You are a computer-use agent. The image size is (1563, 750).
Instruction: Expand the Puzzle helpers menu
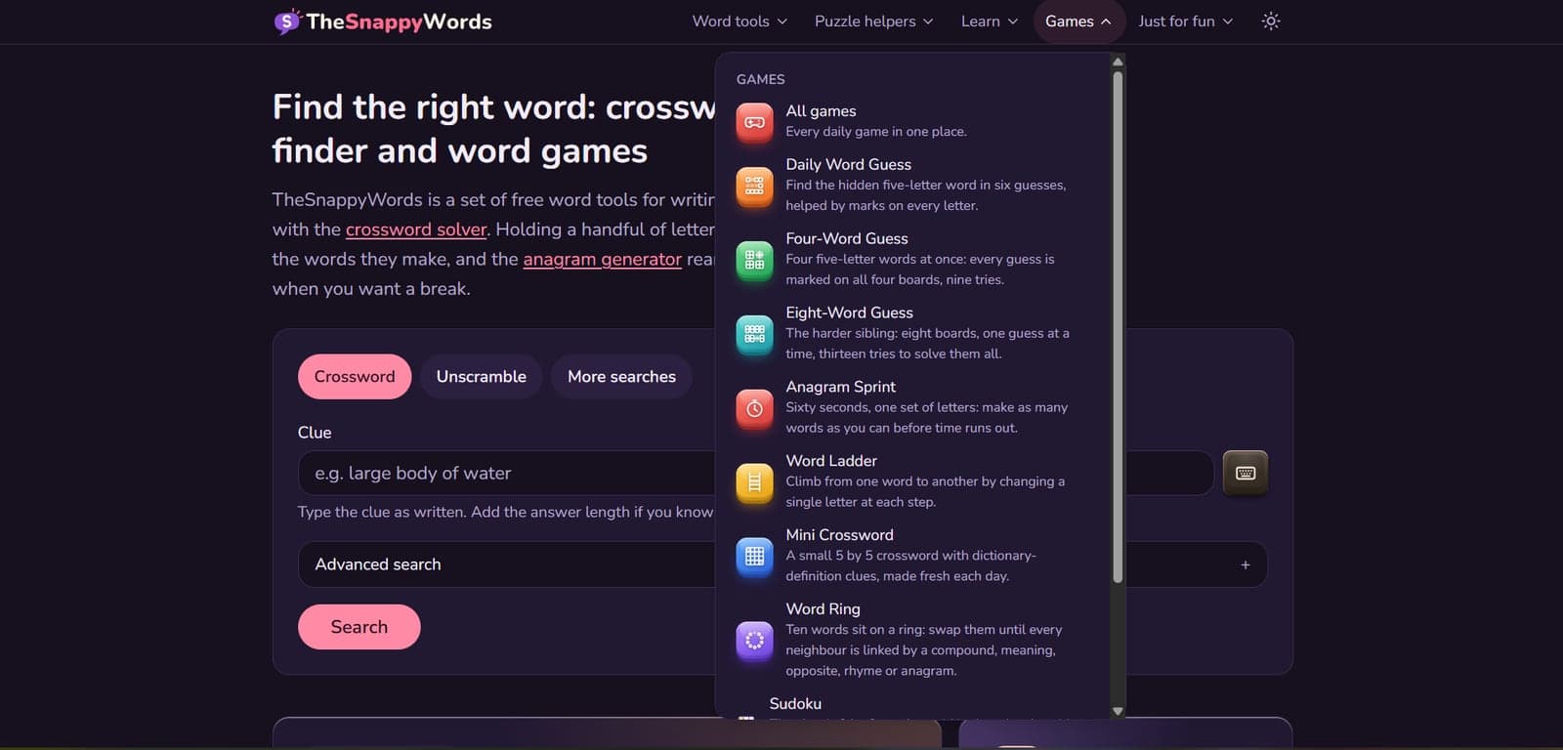873,21
